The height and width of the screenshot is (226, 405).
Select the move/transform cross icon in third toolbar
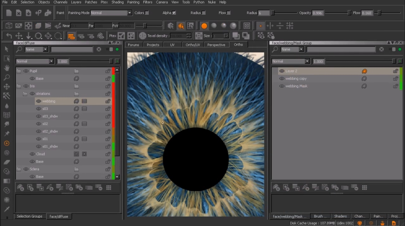(x=19, y=36)
